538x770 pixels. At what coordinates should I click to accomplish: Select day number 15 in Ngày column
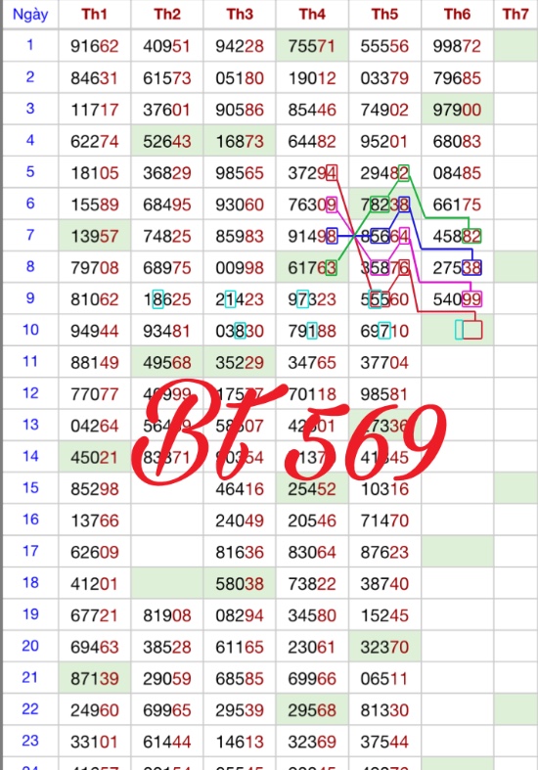pyautogui.click(x=30, y=488)
